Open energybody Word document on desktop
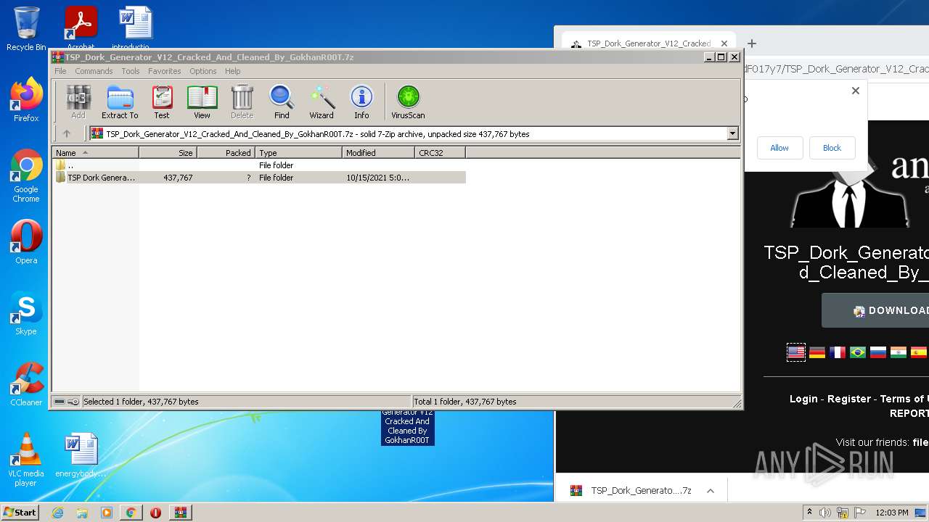 81,455
